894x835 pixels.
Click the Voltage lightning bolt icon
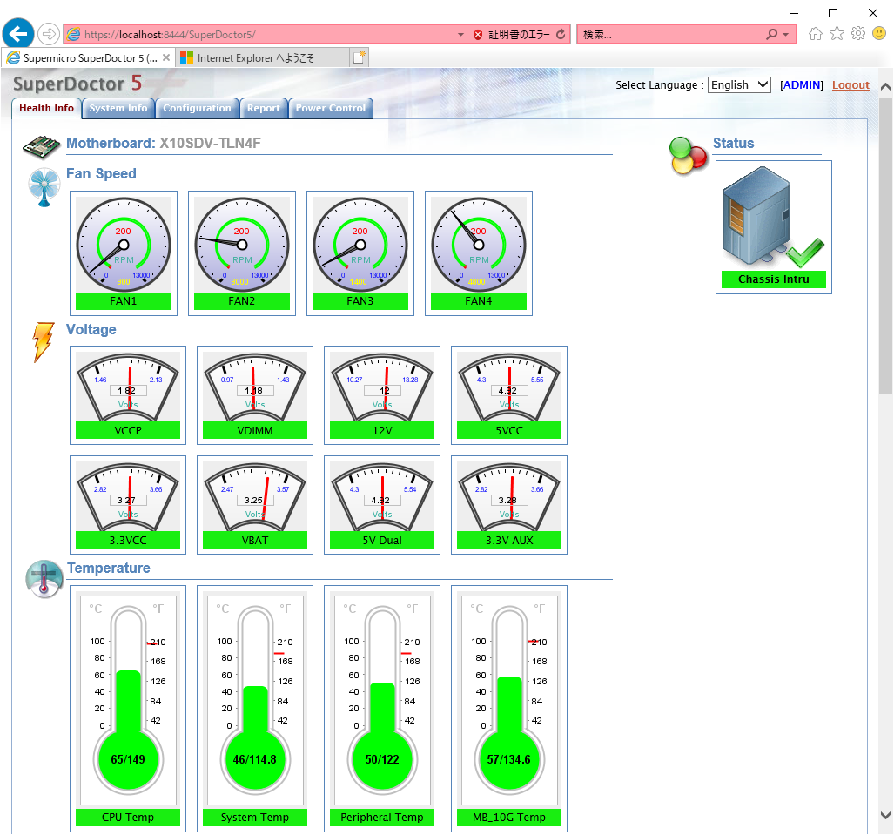click(44, 342)
